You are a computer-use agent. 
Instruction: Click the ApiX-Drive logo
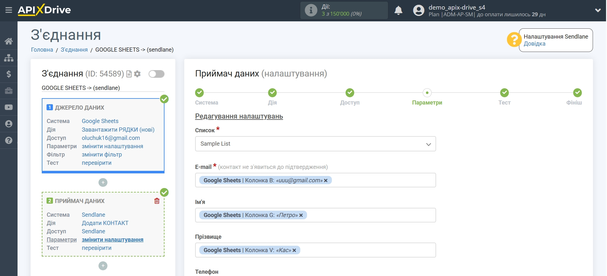point(44,10)
